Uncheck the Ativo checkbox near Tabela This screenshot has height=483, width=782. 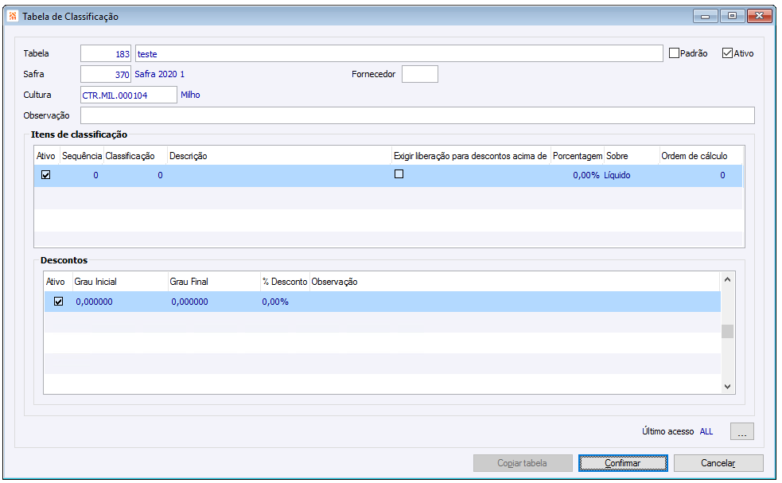pos(727,53)
